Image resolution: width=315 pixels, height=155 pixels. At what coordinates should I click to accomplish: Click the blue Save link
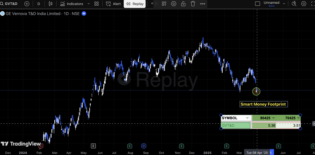271,6
